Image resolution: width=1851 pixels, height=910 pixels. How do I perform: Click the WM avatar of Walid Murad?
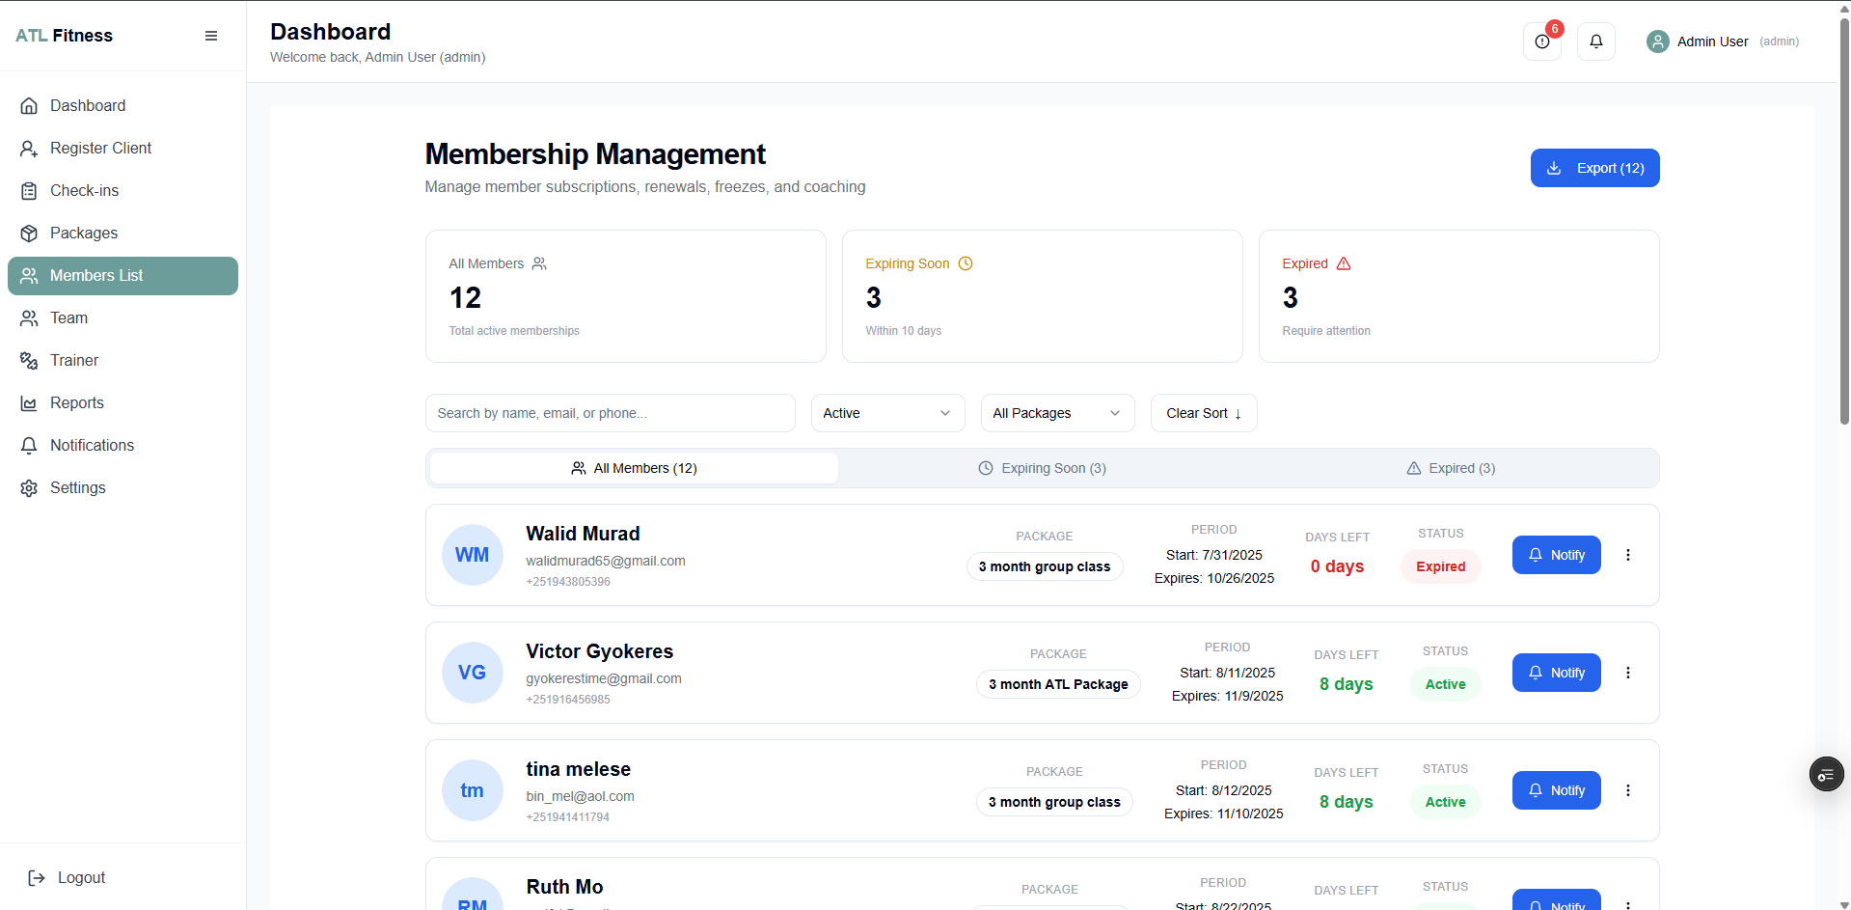pyautogui.click(x=472, y=555)
